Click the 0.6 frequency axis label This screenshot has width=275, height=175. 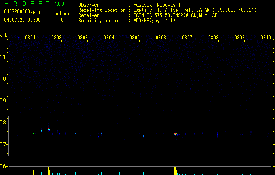point(3,166)
